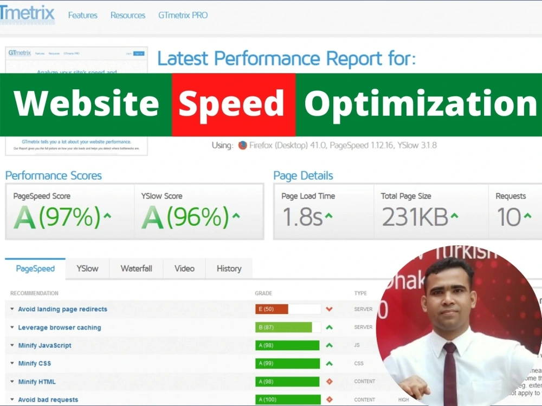
Task: Open the Resources menu
Action: 128,16
